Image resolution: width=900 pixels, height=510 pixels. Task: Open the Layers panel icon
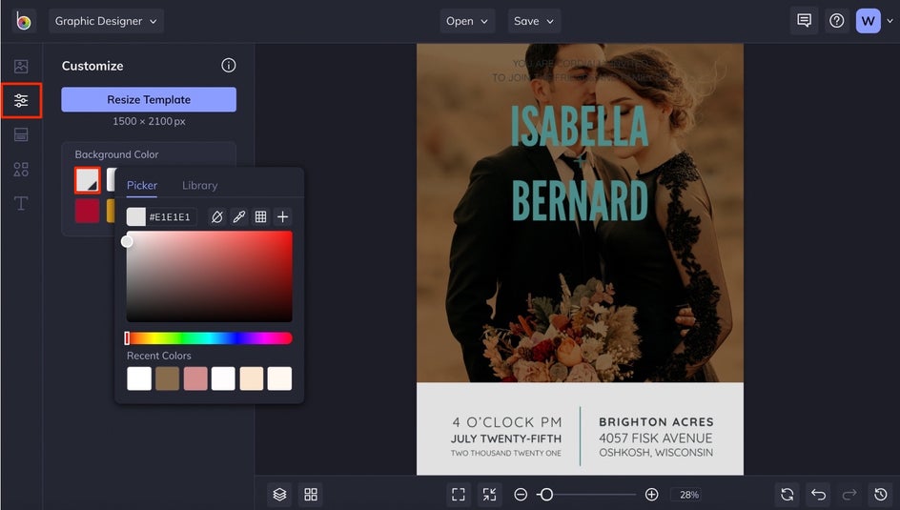pyautogui.click(x=279, y=495)
